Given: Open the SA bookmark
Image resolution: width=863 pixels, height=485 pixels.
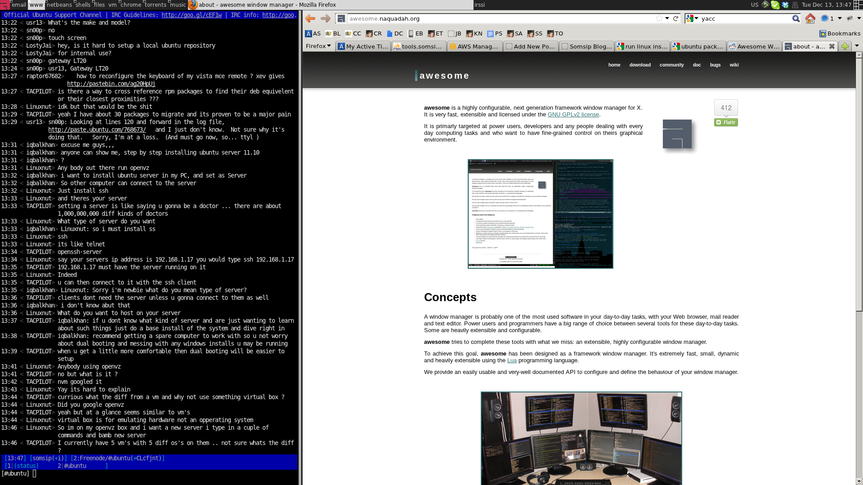Looking at the screenshot, I should click(x=515, y=34).
